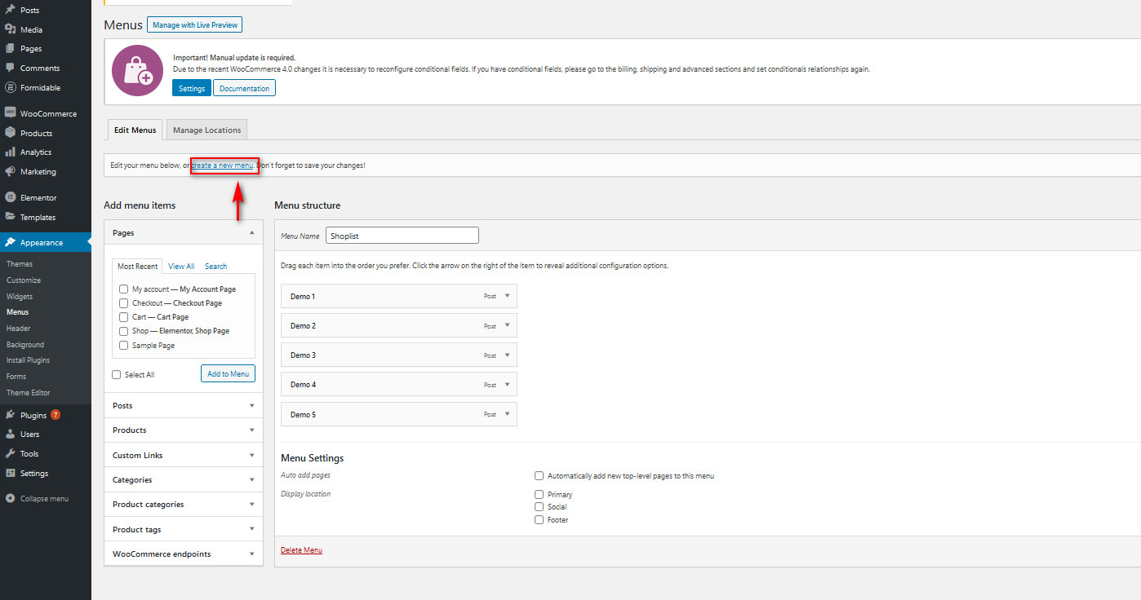Click the purple shopping bag plugin icon
The image size is (1141, 600).
137,71
